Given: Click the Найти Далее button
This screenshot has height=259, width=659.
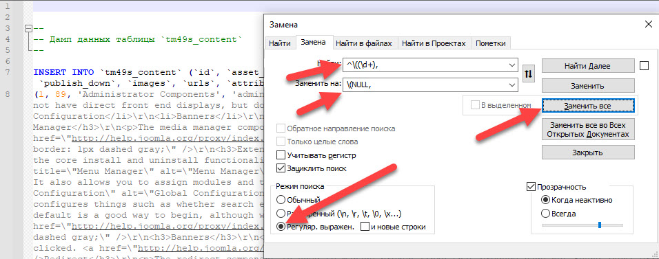Looking at the screenshot, I should click(x=588, y=66).
